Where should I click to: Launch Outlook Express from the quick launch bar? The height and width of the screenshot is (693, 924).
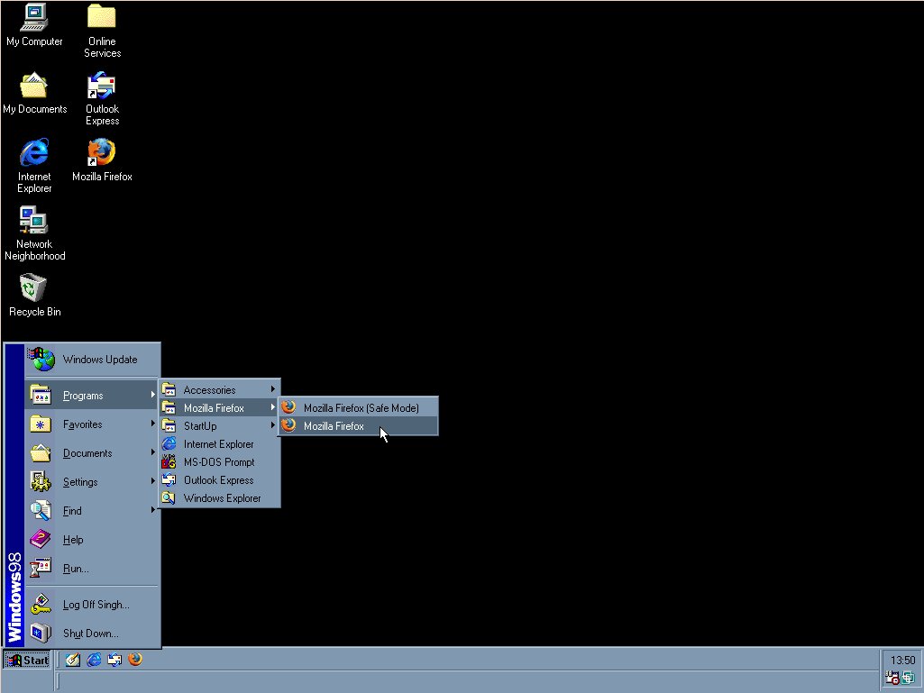click(x=114, y=660)
